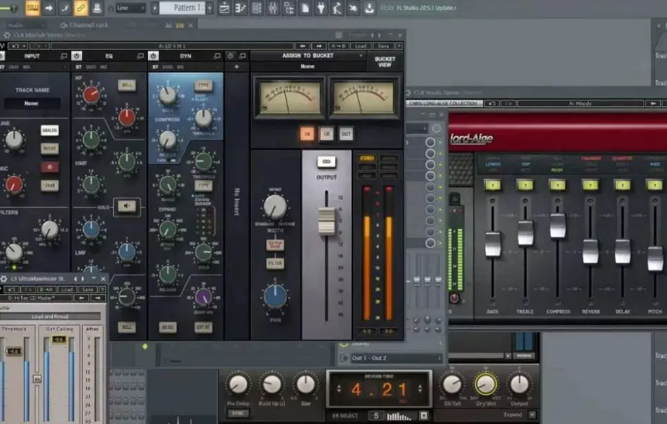Image resolution: width=667 pixels, height=424 pixels.
Task: Click the A→B compare button in CLA MixHub
Action: point(339,46)
